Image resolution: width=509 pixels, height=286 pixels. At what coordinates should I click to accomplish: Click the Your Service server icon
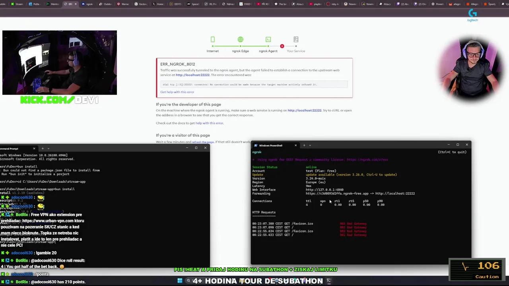(296, 39)
